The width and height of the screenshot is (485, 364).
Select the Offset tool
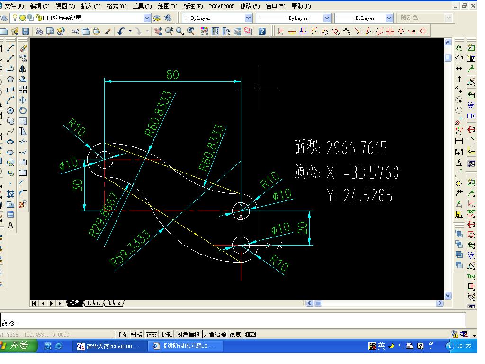tap(23, 79)
